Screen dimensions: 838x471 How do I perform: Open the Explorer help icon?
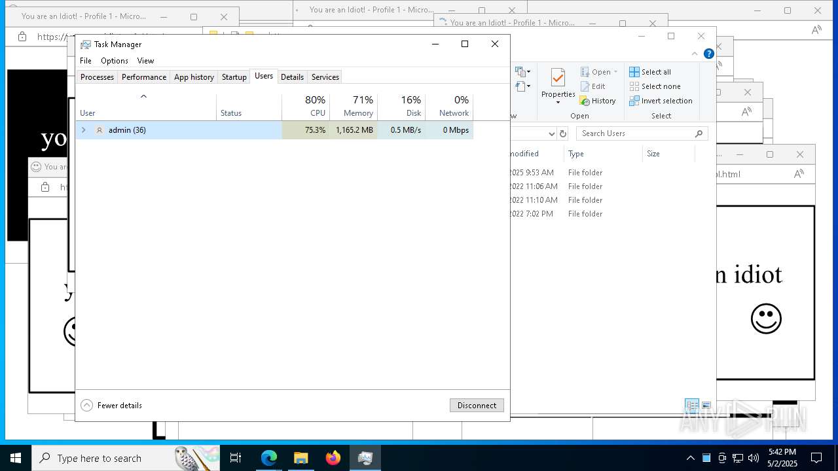pyautogui.click(x=708, y=54)
